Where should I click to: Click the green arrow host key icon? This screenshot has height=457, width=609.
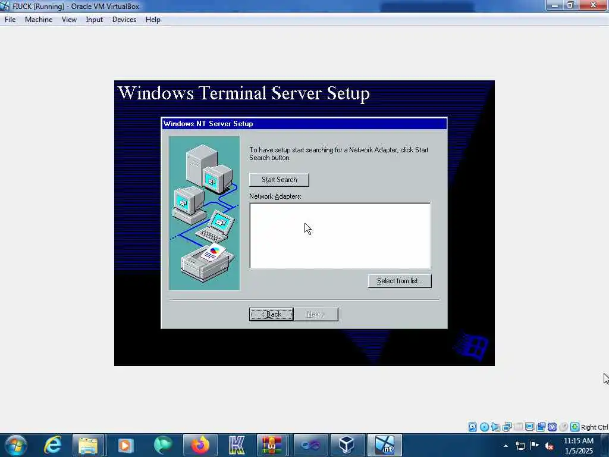click(575, 427)
